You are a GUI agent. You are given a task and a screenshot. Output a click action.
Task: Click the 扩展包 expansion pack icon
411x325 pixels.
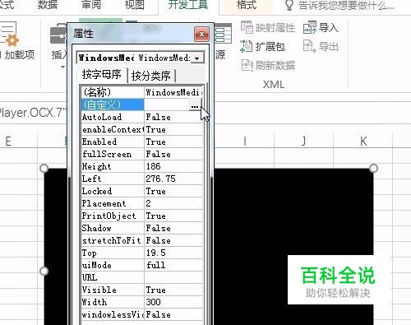click(x=246, y=46)
